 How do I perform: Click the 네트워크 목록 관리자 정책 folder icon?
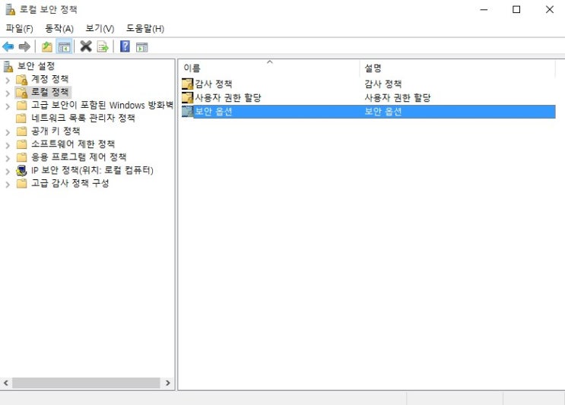[21, 119]
